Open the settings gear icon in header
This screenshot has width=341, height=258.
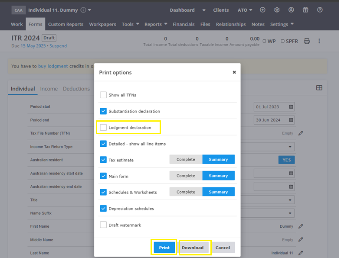277,10
